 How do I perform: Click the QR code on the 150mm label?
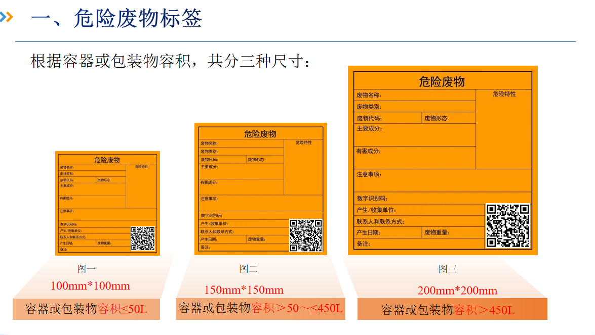click(306, 235)
